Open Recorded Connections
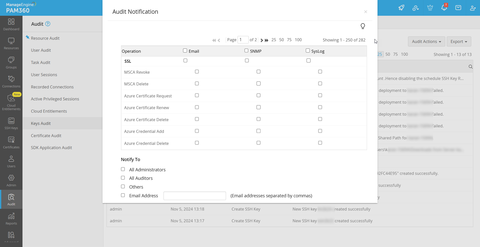Image resolution: width=480 pixels, height=247 pixels. 52,87
